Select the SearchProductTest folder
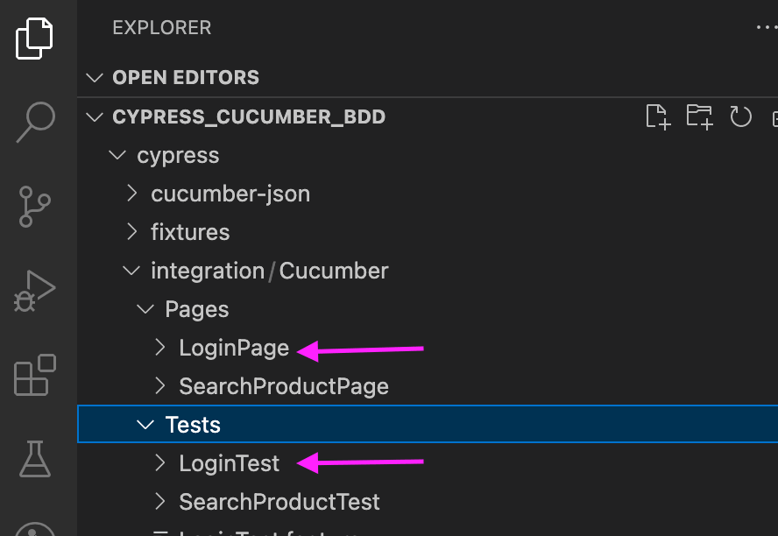 (279, 501)
